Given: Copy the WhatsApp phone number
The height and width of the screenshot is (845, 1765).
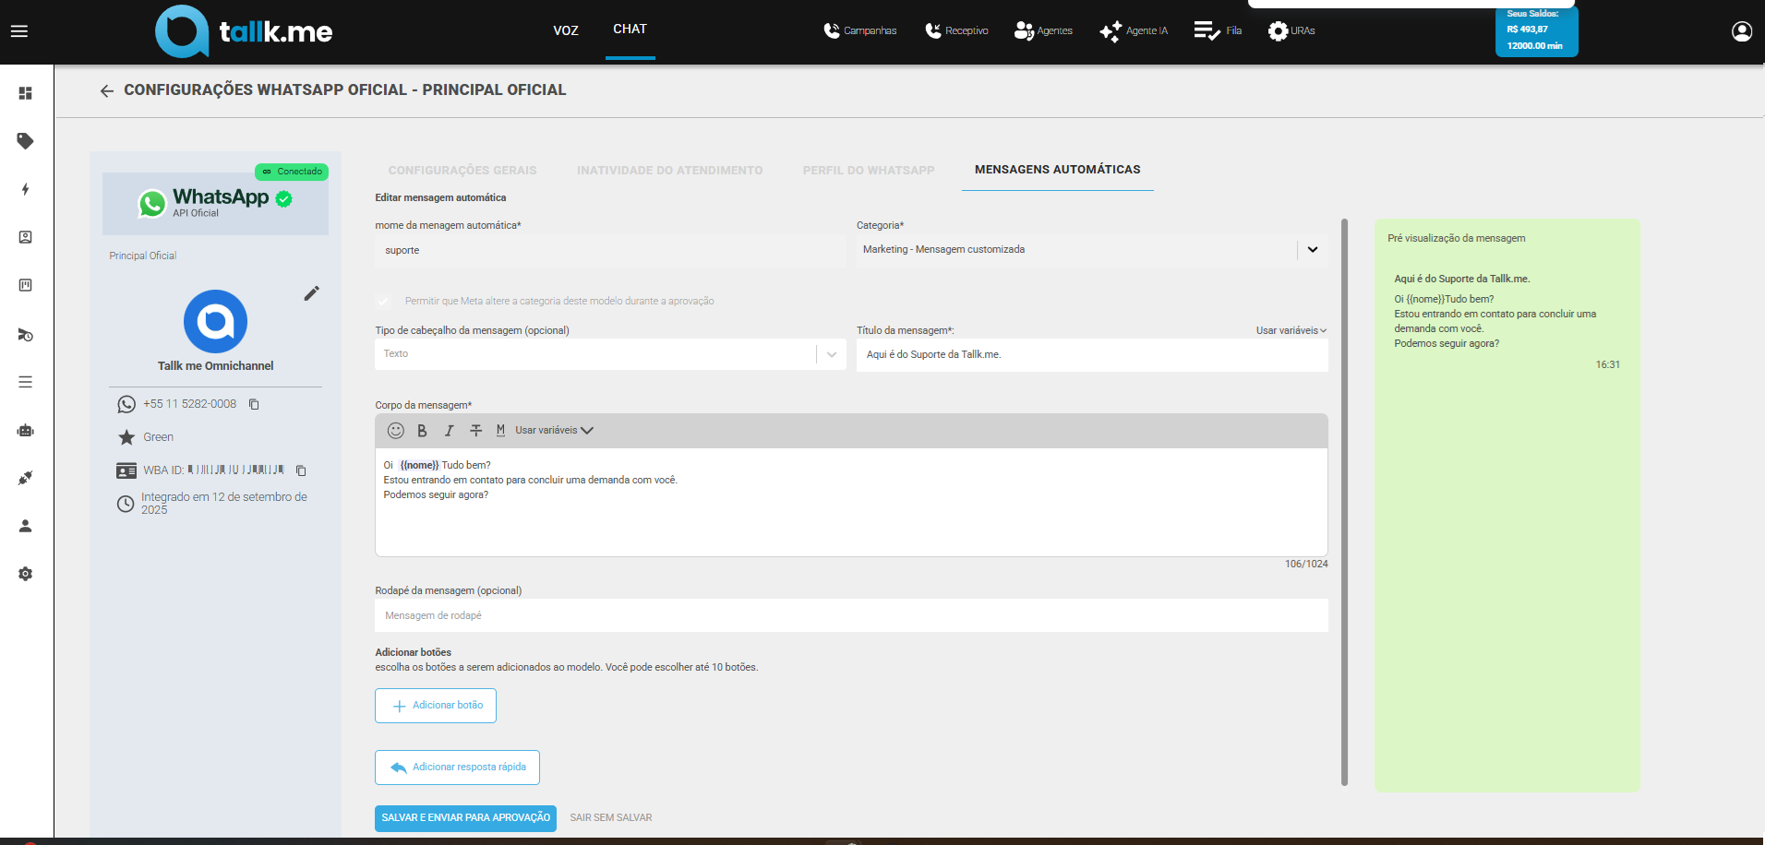Looking at the screenshot, I should (x=255, y=404).
